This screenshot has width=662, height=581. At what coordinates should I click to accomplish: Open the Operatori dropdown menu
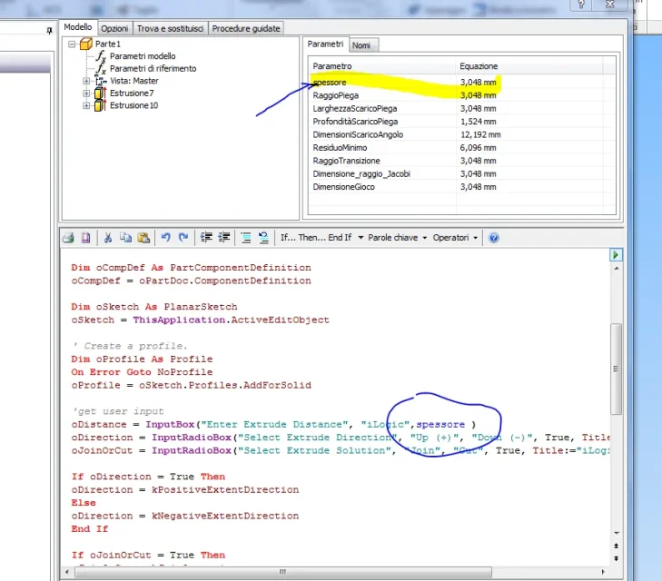coord(455,238)
